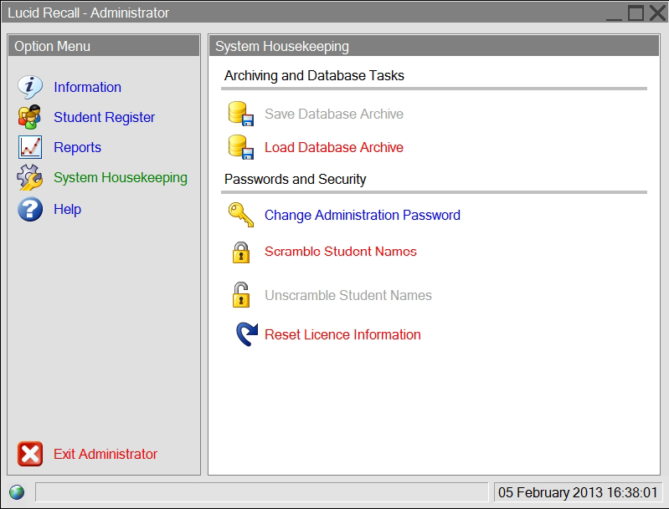Click the Load Database Archive disk icon

coord(241,147)
